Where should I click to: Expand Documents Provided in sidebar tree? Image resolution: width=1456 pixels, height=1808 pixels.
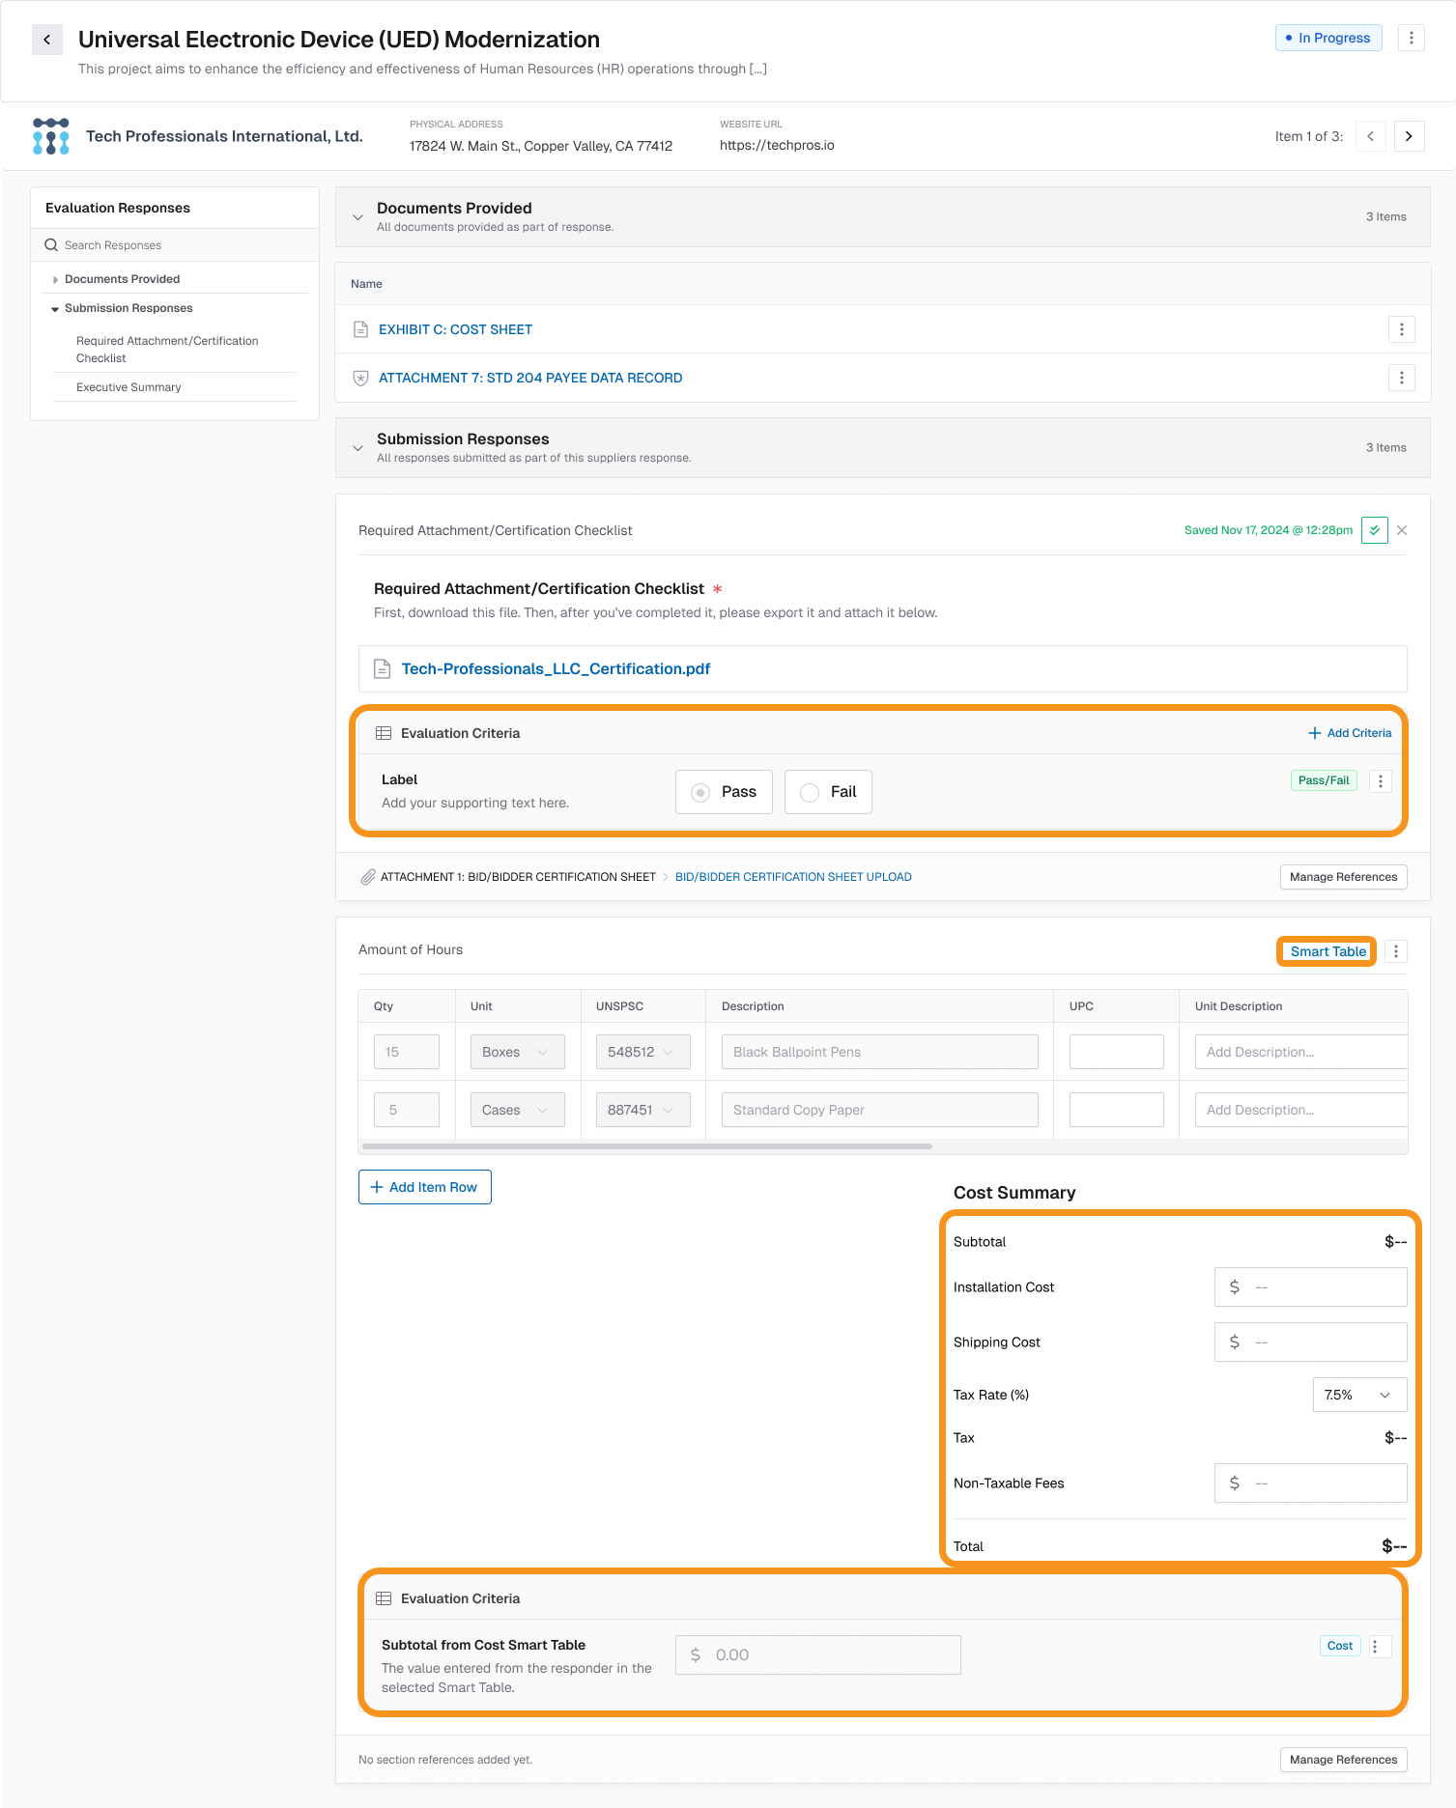tap(56, 279)
